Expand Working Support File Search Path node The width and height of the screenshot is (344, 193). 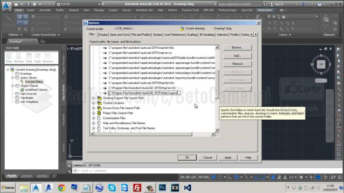click(94, 98)
